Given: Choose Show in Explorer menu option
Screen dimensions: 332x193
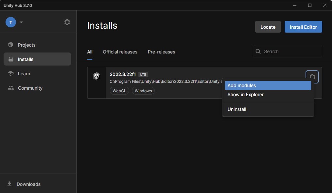Looking at the screenshot, I should (245, 95).
